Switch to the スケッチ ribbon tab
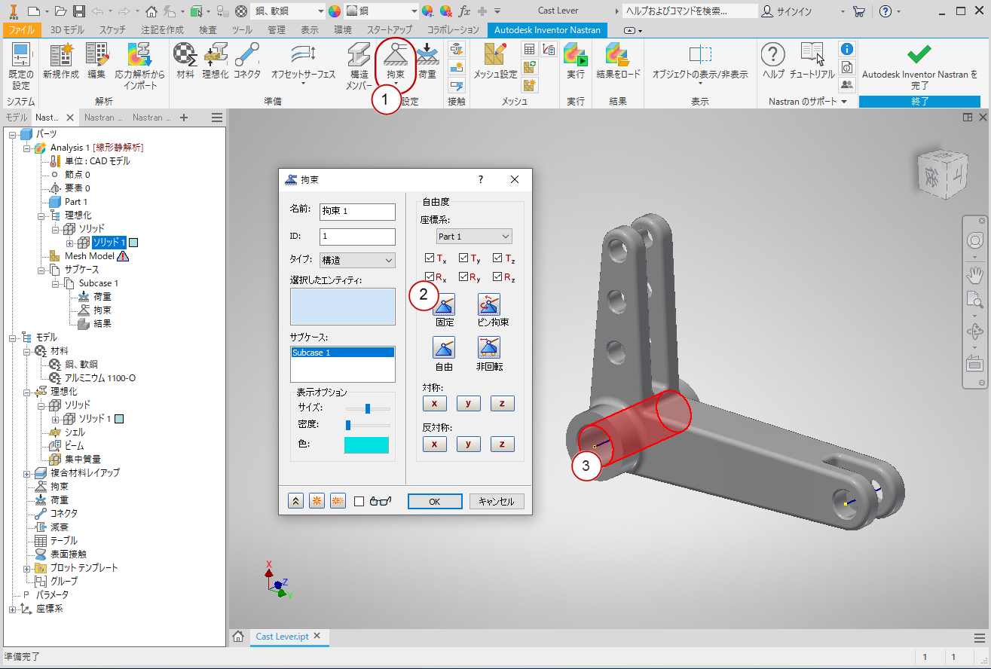The image size is (991, 669). [x=113, y=30]
